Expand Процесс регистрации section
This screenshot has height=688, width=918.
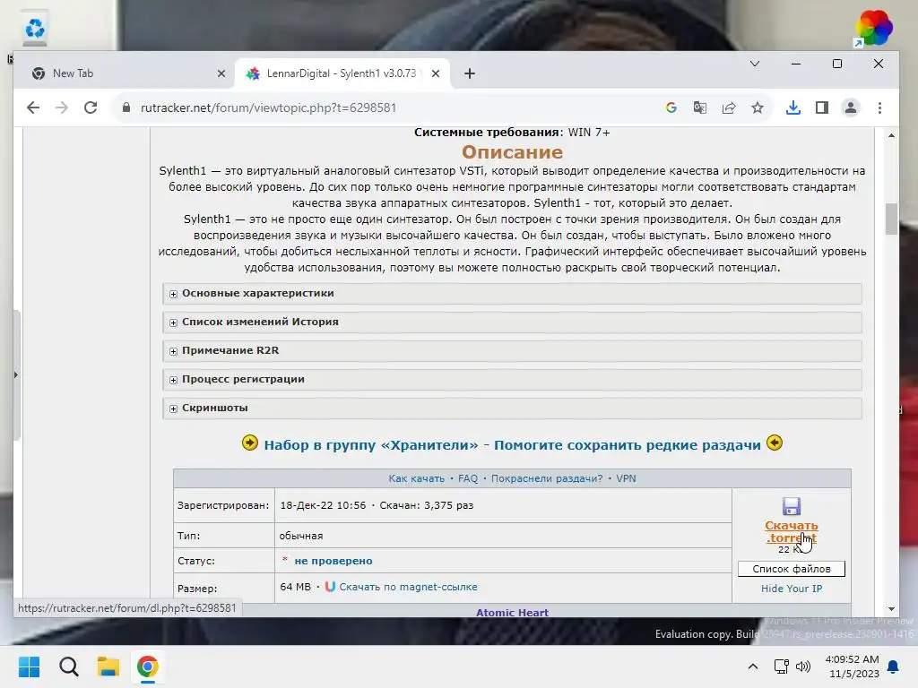tap(512, 380)
